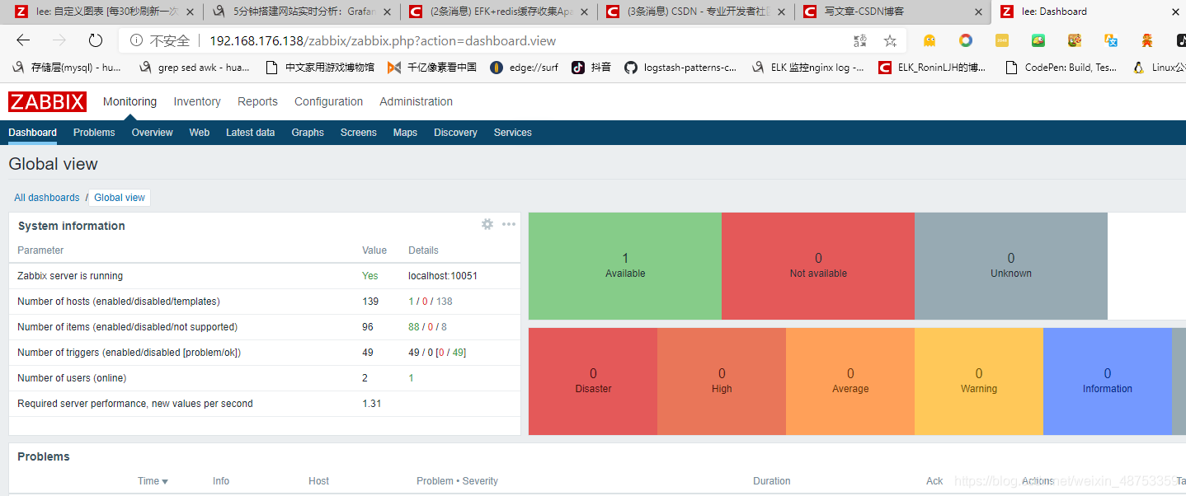1186x496 pixels.
Task: Go to the Discovery submenu item
Action: tap(455, 133)
